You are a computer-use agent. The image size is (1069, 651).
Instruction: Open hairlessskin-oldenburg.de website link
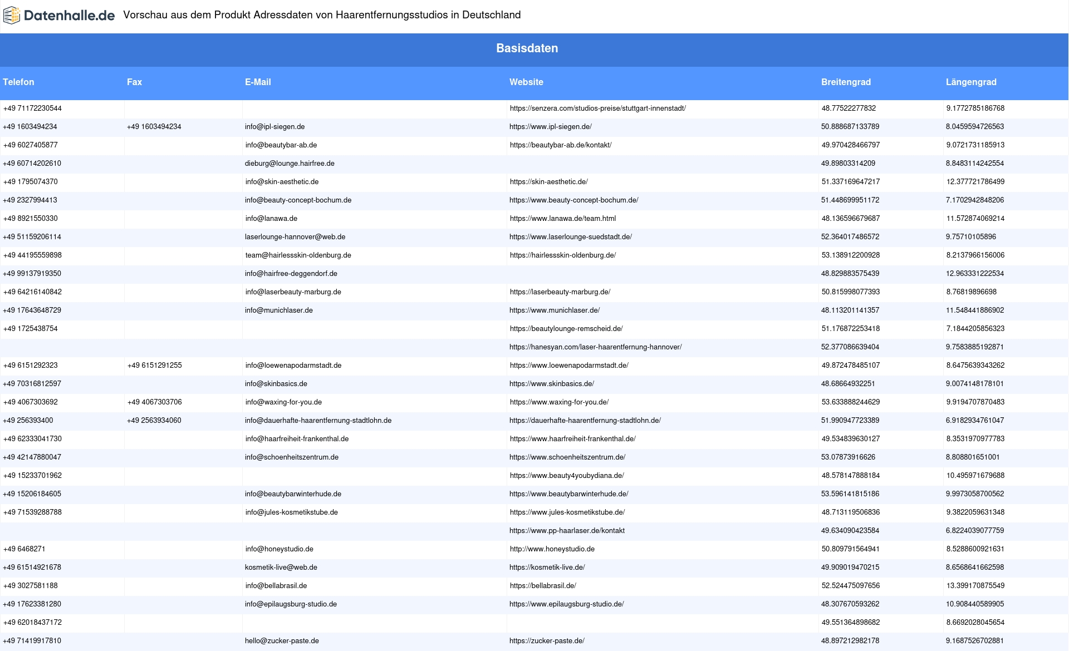[562, 255]
